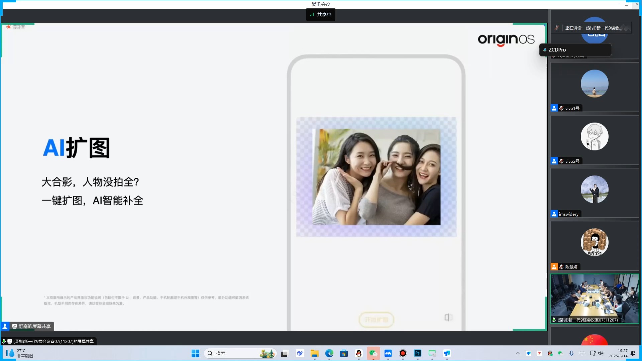Open Task View from the taskbar

[285, 353]
